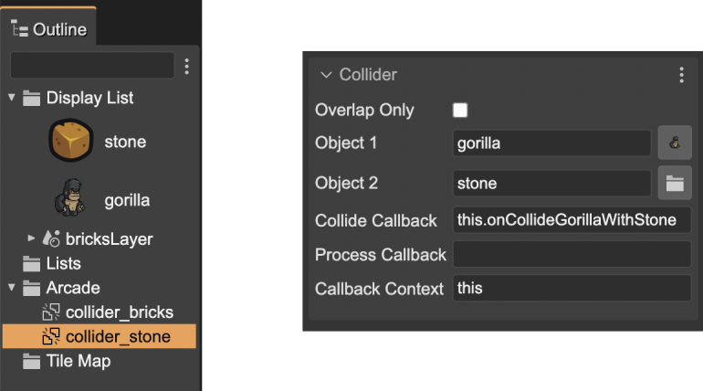The image size is (703, 391).
Task: Toggle the Overlap Only checkbox
Action: (460, 110)
